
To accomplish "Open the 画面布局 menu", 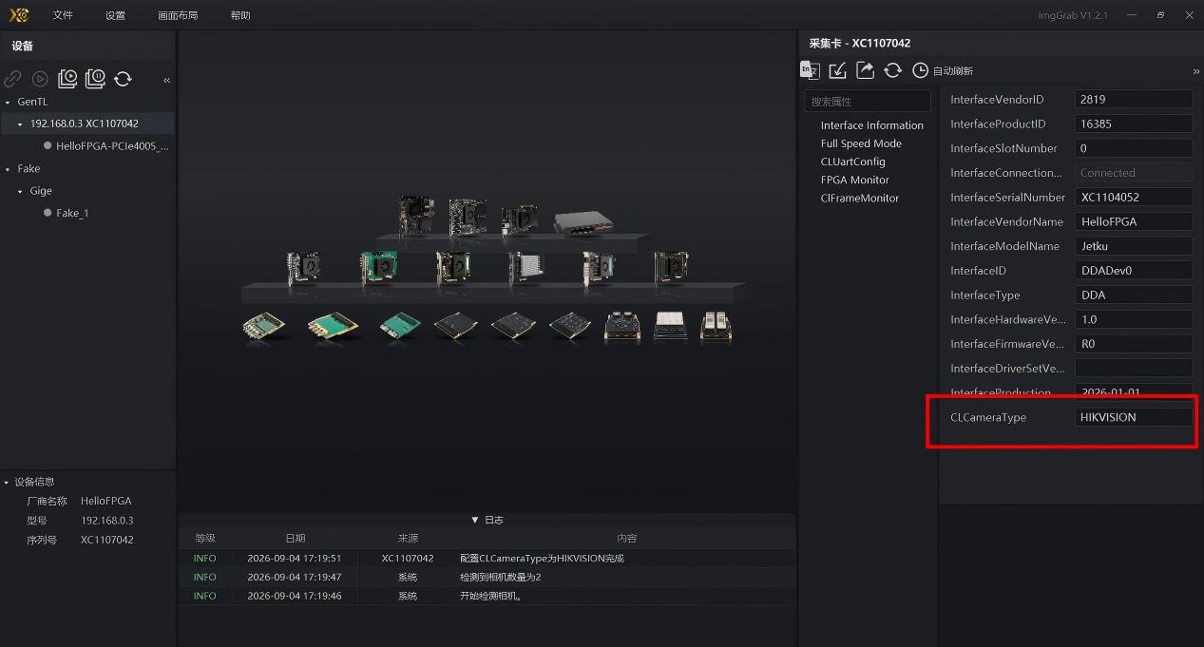I will tap(178, 15).
